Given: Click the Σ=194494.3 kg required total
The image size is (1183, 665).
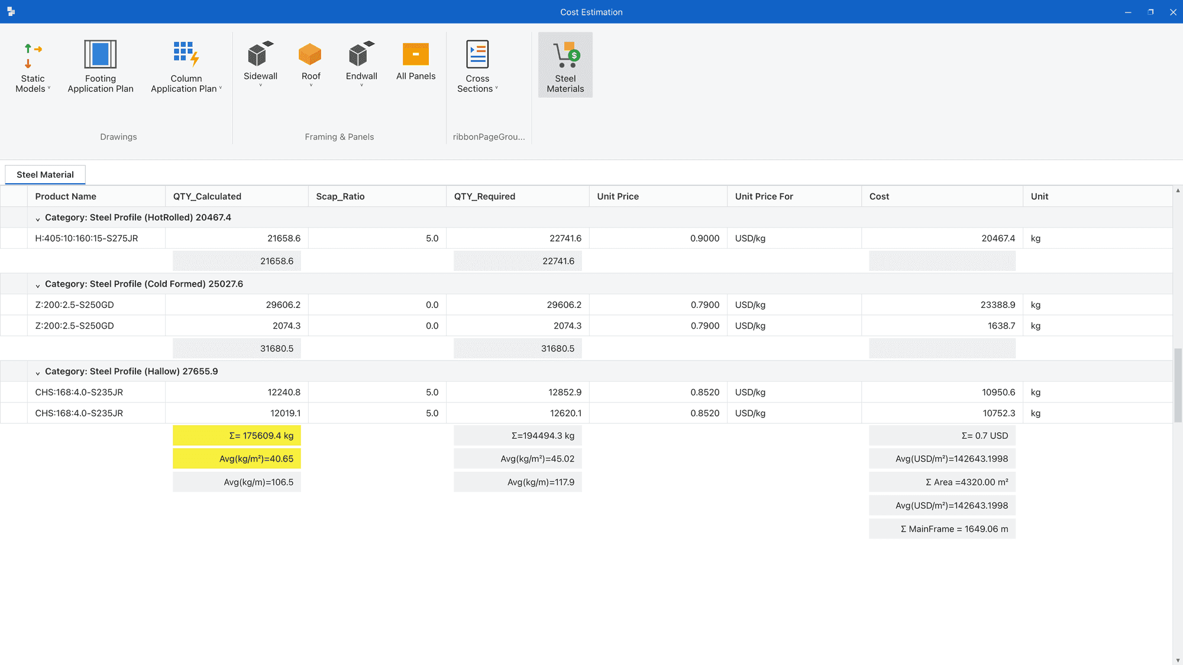Looking at the screenshot, I should (x=518, y=436).
